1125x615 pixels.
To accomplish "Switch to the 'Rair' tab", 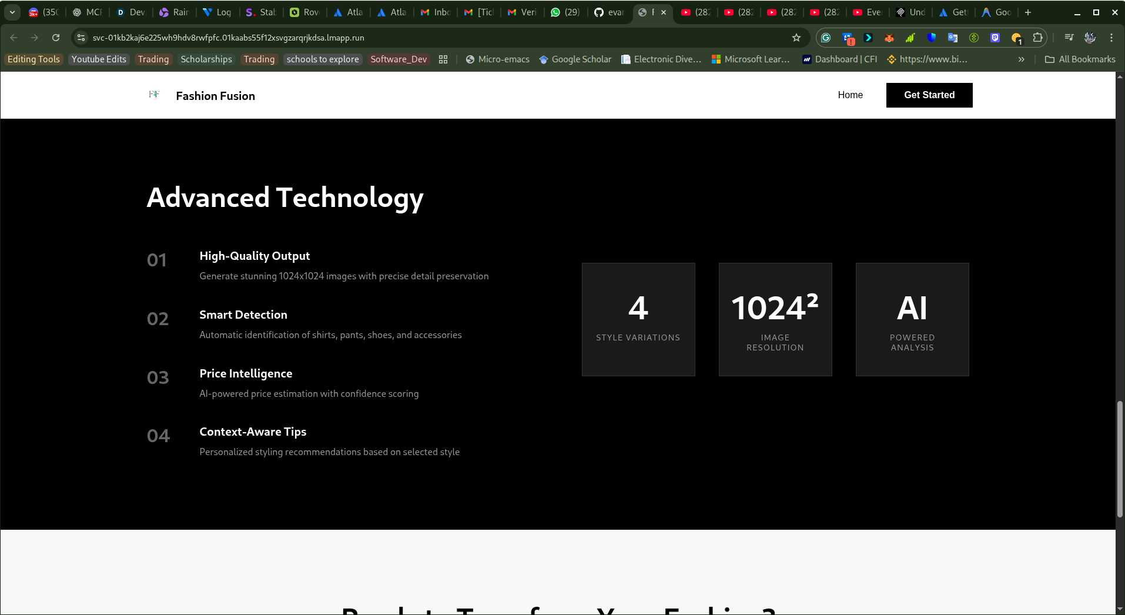I will (x=175, y=12).
